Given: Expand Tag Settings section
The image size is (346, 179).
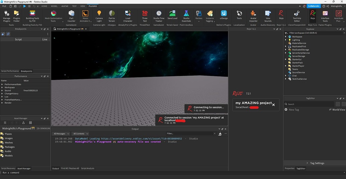Looking at the screenshot, I should [x=315, y=163].
